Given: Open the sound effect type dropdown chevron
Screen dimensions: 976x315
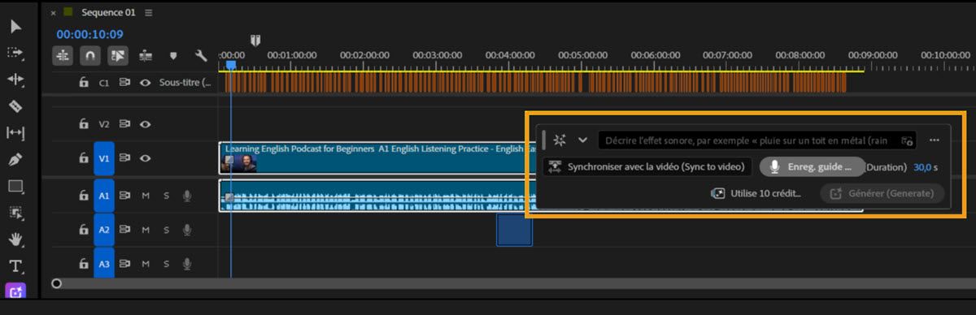Looking at the screenshot, I should 582,140.
